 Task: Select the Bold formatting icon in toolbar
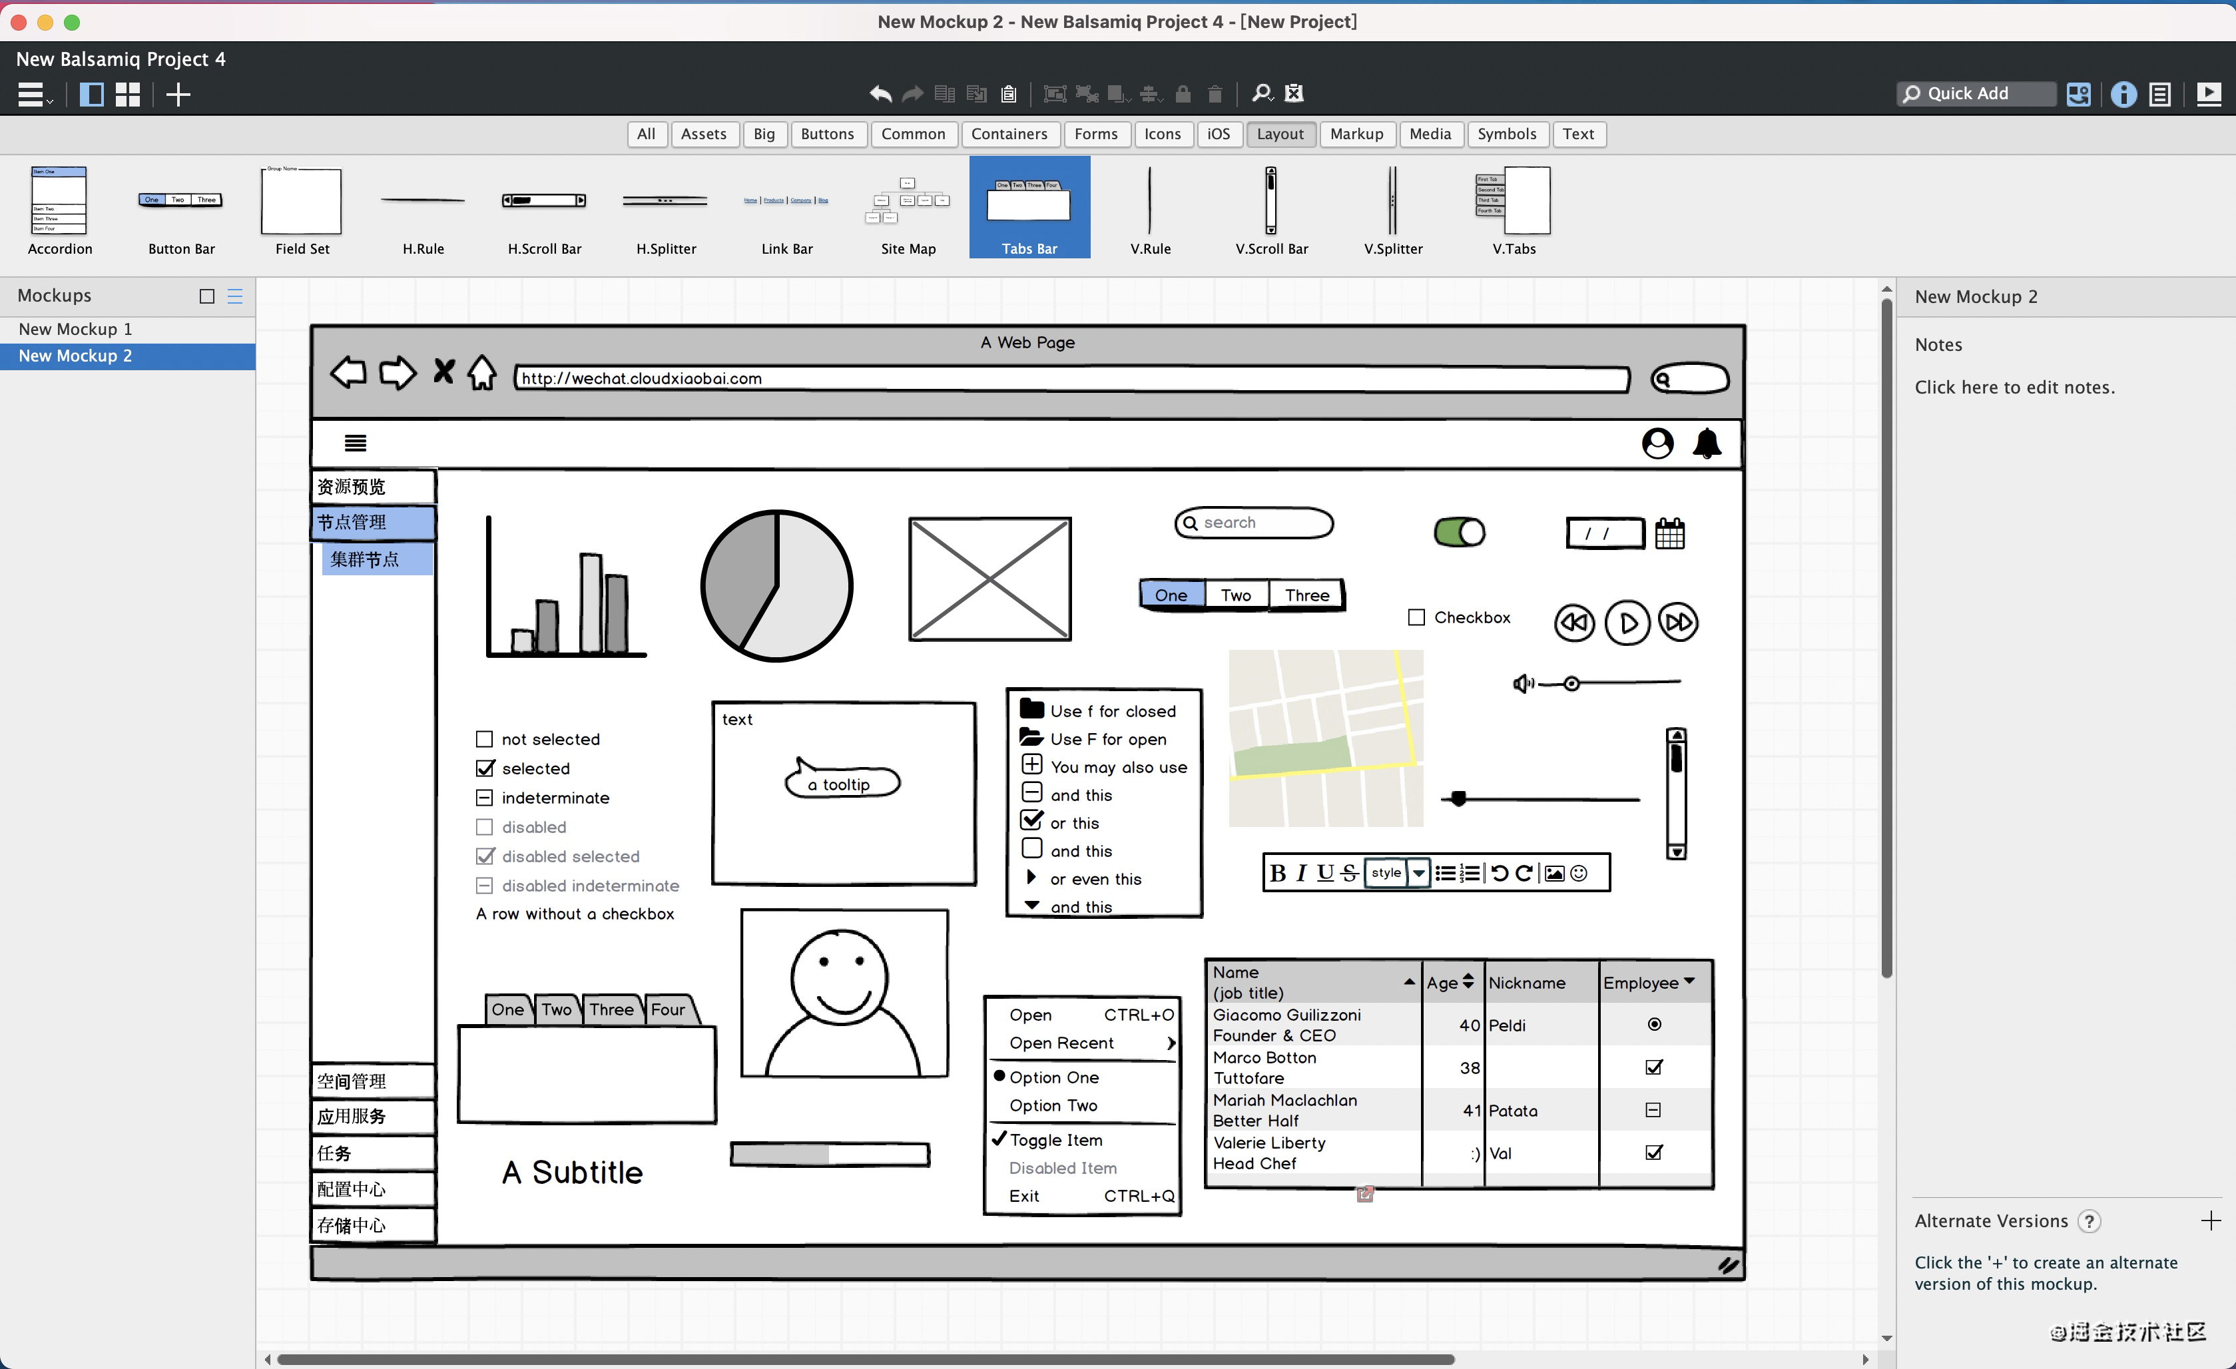click(1278, 872)
